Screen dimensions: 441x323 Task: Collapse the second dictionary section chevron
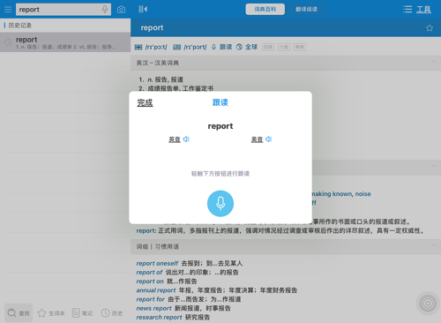(434, 166)
